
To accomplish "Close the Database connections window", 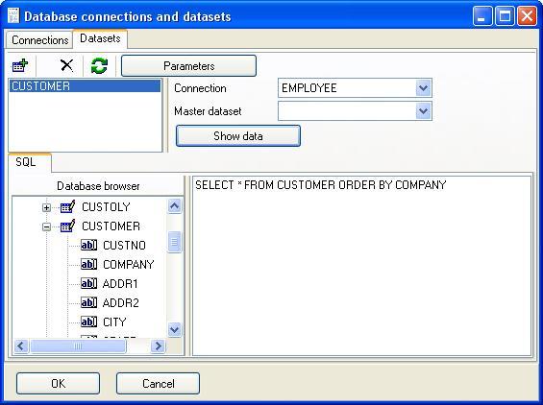I will 527,16.
